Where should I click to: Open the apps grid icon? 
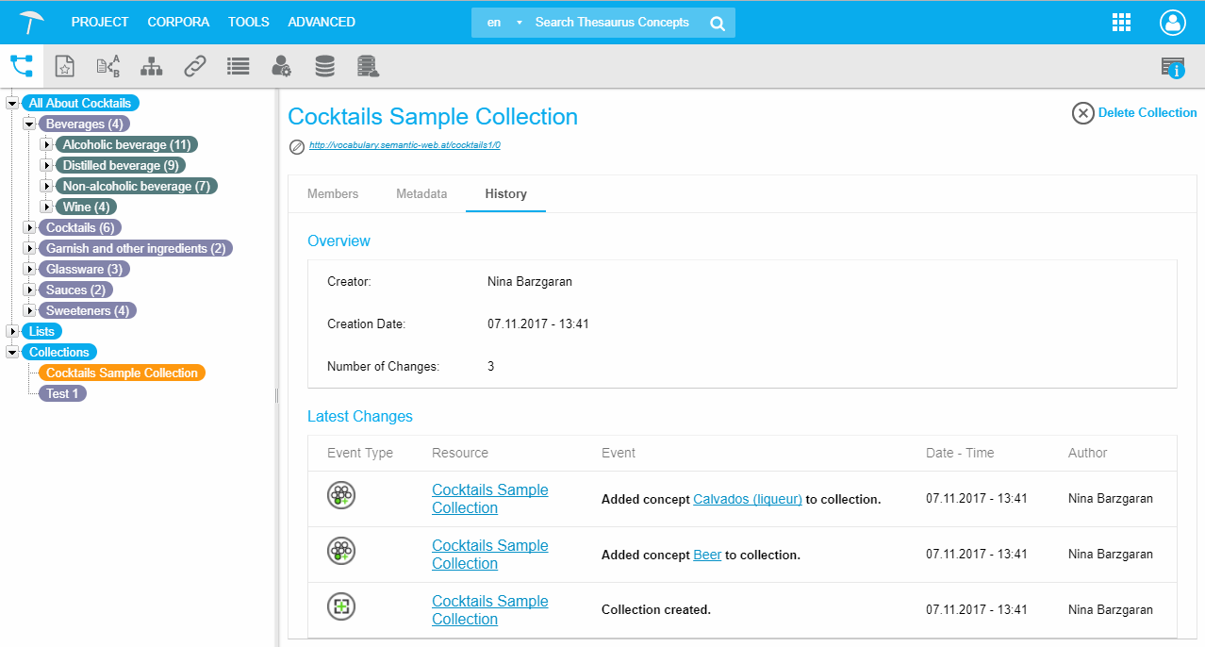pyautogui.click(x=1121, y=23)
